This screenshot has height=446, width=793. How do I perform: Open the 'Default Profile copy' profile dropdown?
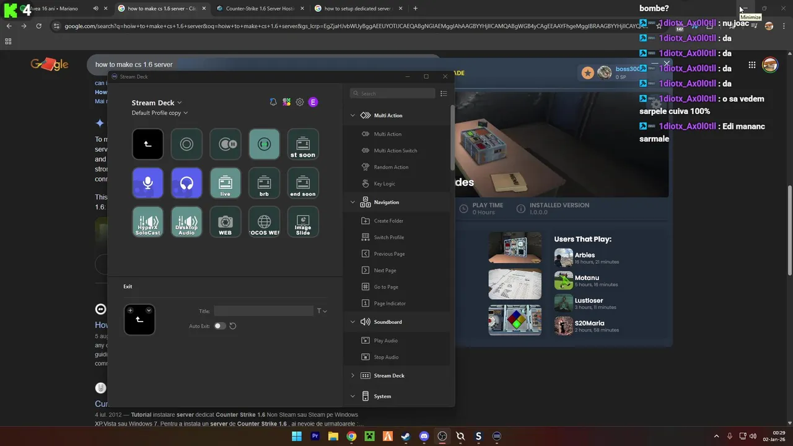[x=160, y=113]
